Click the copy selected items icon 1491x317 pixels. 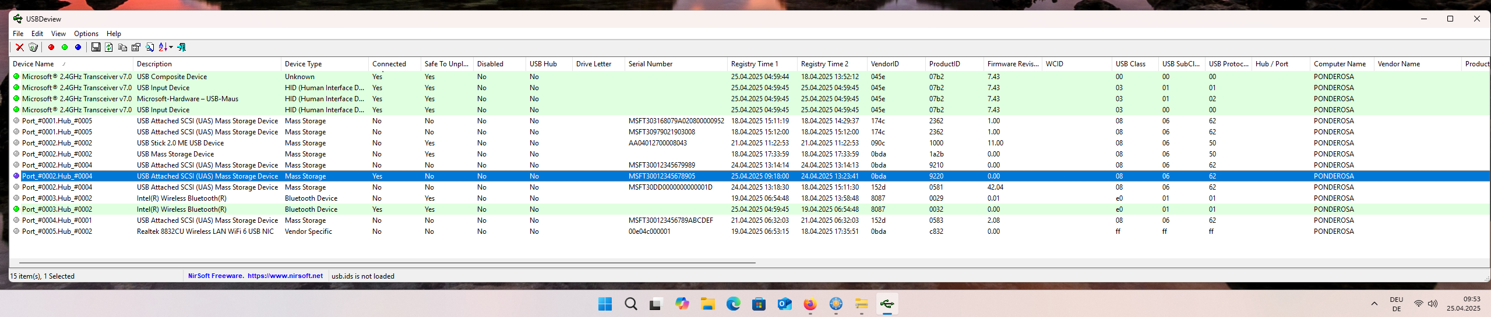122,48
